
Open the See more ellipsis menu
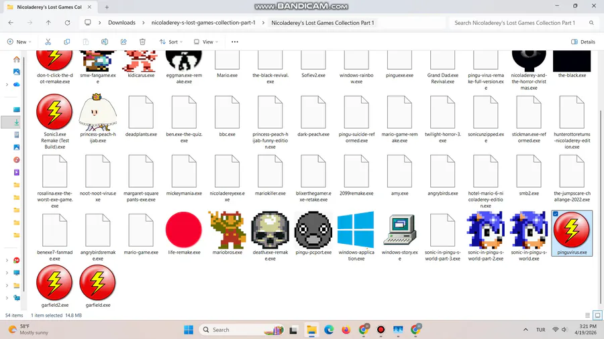[235, 42]
